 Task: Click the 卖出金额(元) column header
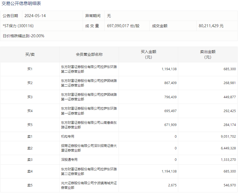[x=208, y=54]
